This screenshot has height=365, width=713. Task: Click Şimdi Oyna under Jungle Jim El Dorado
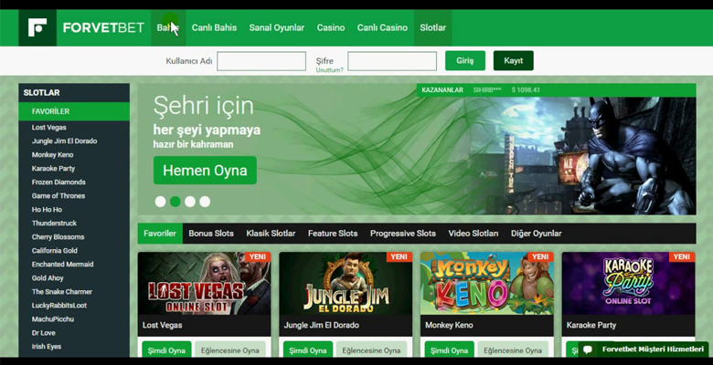point(308,350)
